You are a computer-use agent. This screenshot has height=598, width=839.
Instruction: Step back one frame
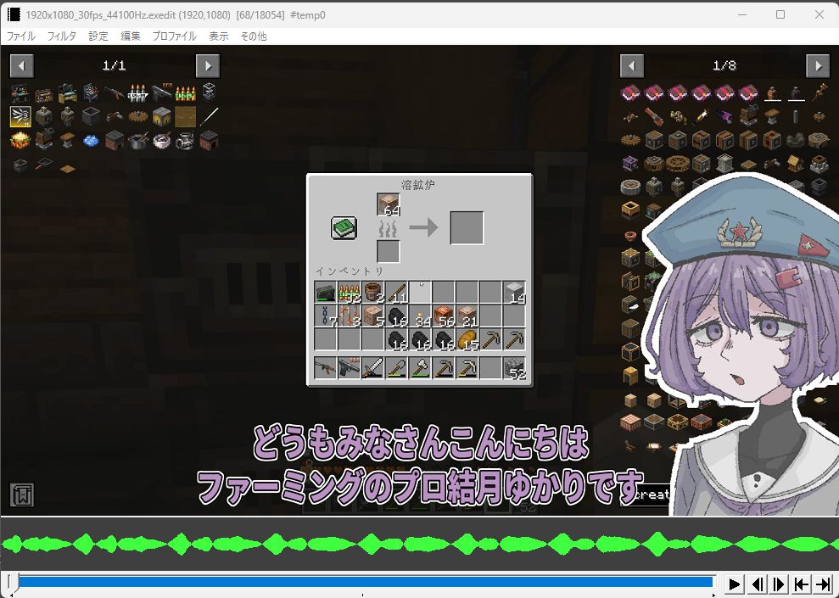coord(757,584)
